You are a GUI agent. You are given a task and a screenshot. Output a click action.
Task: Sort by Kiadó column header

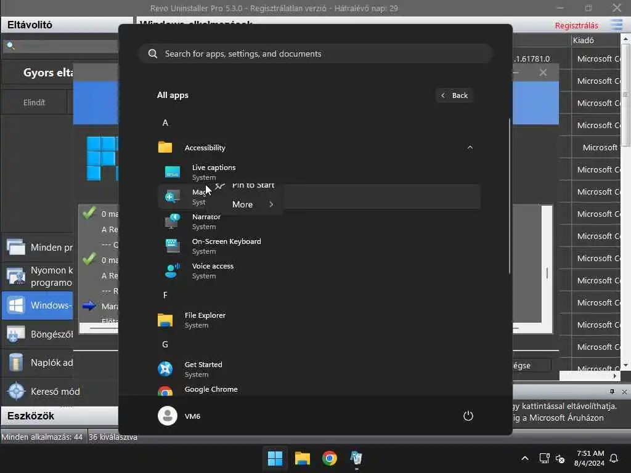(596, 40)
